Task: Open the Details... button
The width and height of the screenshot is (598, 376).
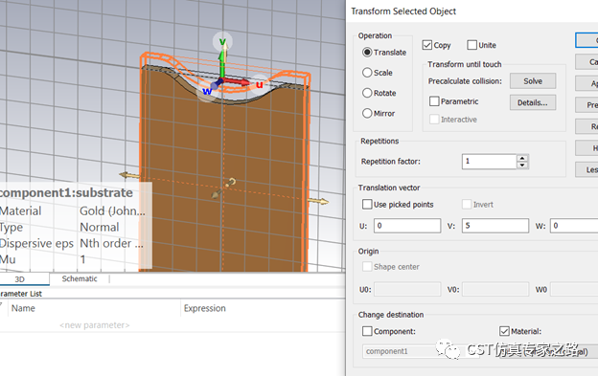Action: pyautogui.click(x=533, y=102)
